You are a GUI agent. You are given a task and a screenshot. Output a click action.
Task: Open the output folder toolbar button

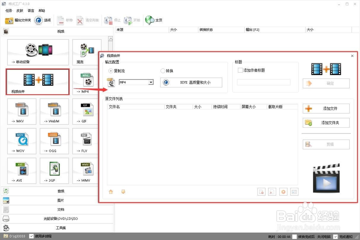[x=18, y=21]
